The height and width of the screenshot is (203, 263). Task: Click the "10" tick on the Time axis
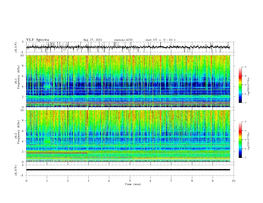coord(233,181)
